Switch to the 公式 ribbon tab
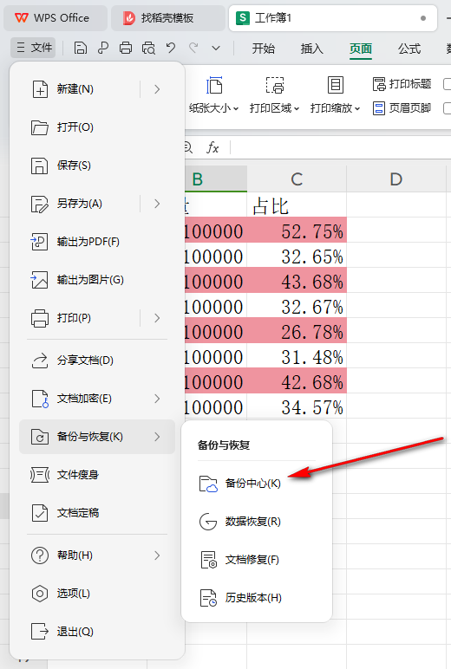This screenshot has height=669, width=451. pos(409,49)
